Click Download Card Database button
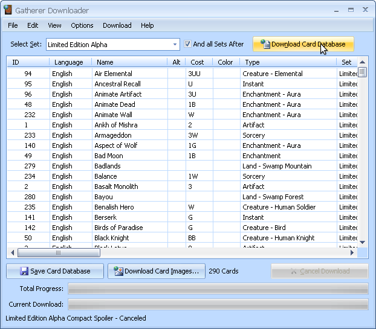 (303, 44)
